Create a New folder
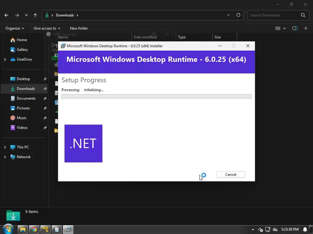Viewport: 313px width, 234px height. pyautogui.click(x=79, y=28)
